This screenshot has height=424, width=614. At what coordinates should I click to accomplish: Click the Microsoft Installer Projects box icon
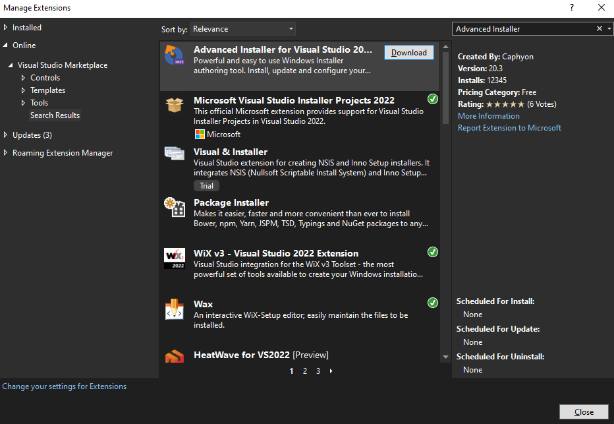pos(175,105)
